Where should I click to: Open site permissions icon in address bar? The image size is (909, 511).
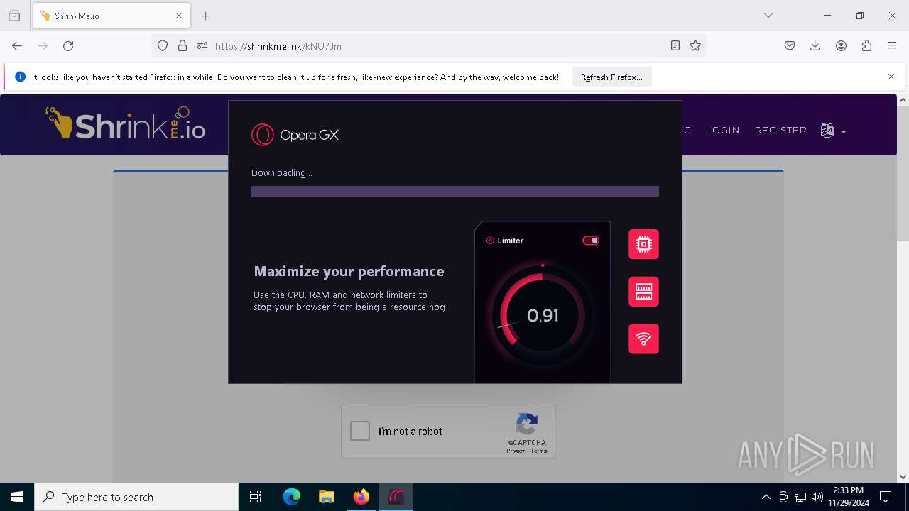point(202,45)
